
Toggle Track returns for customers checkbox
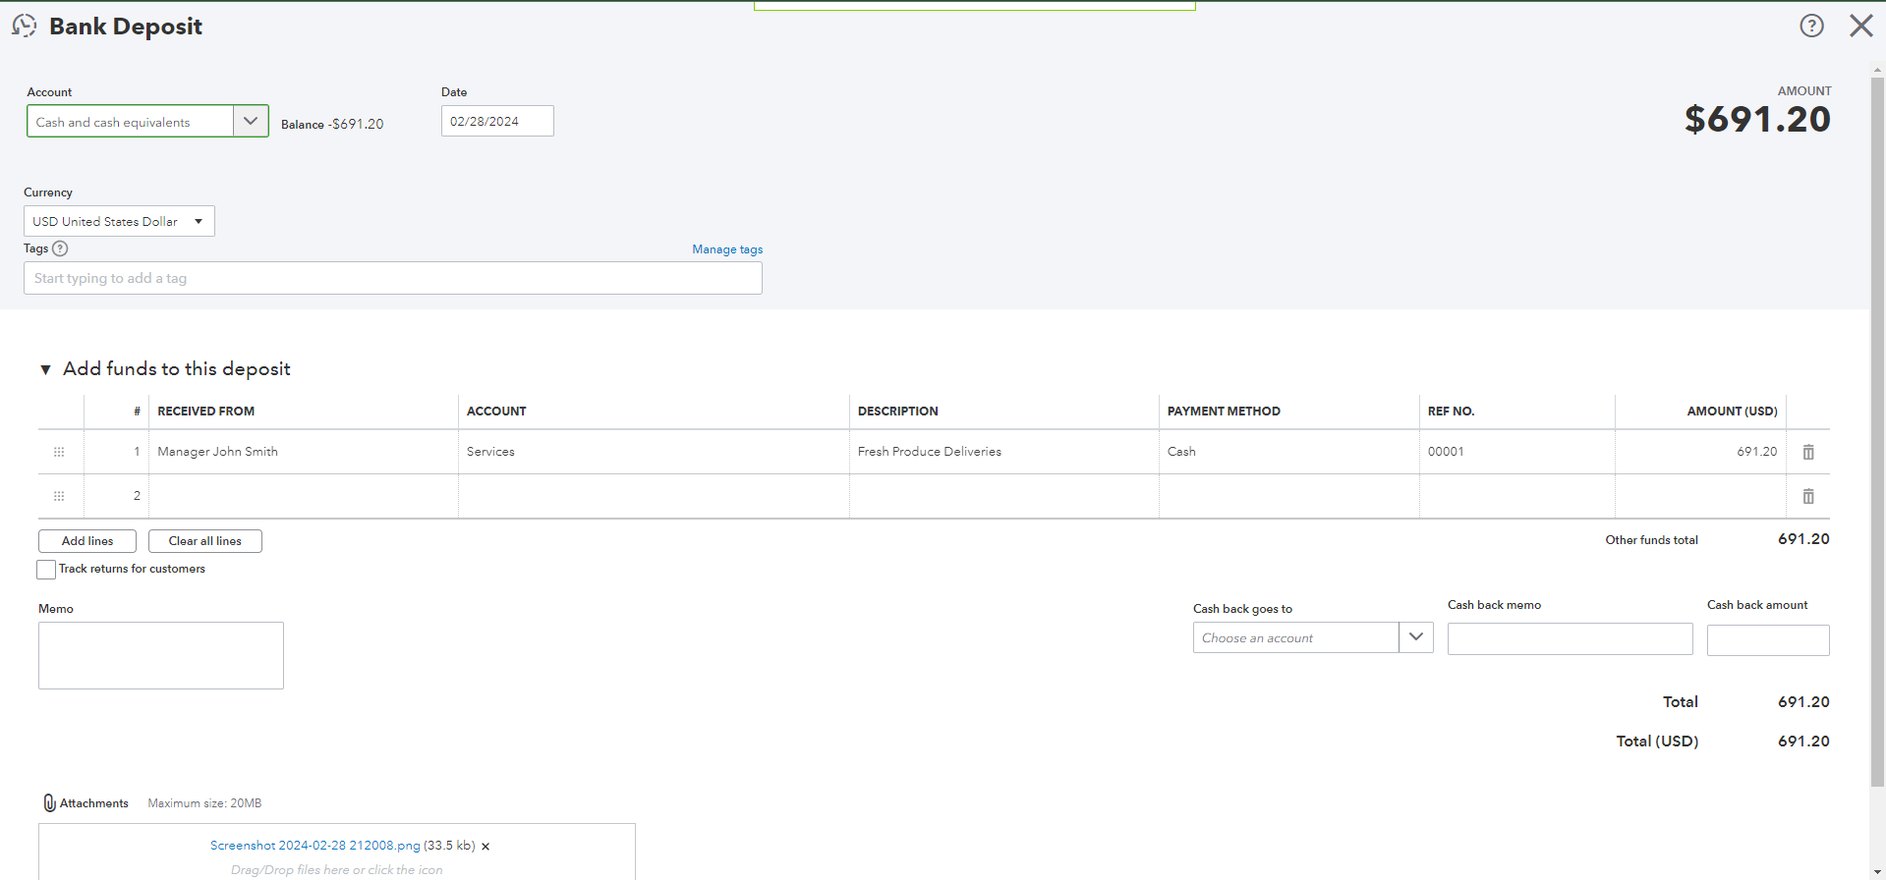pos(46,570)
